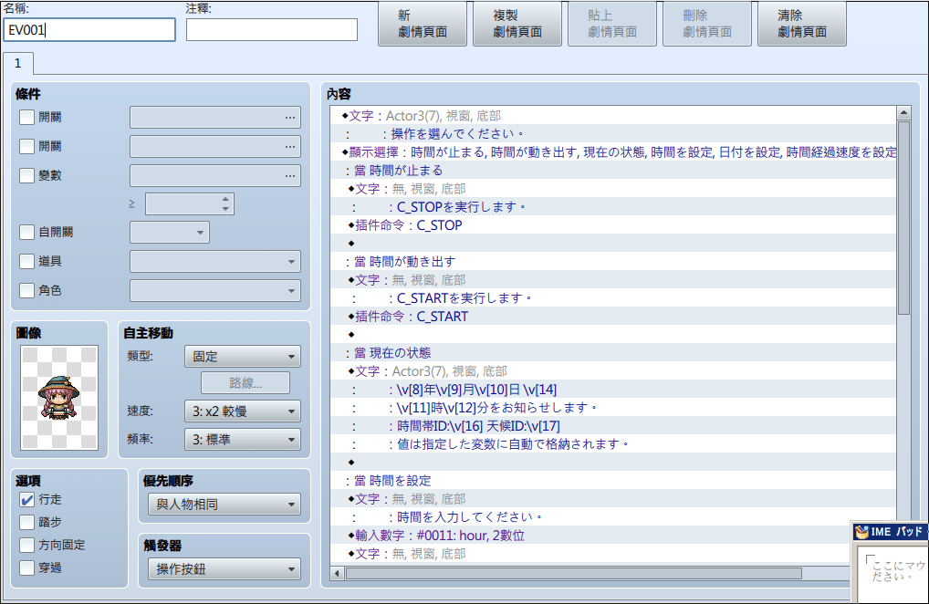Switch to event page tab 1
929x604 pixels.
[x=17, y=63]
